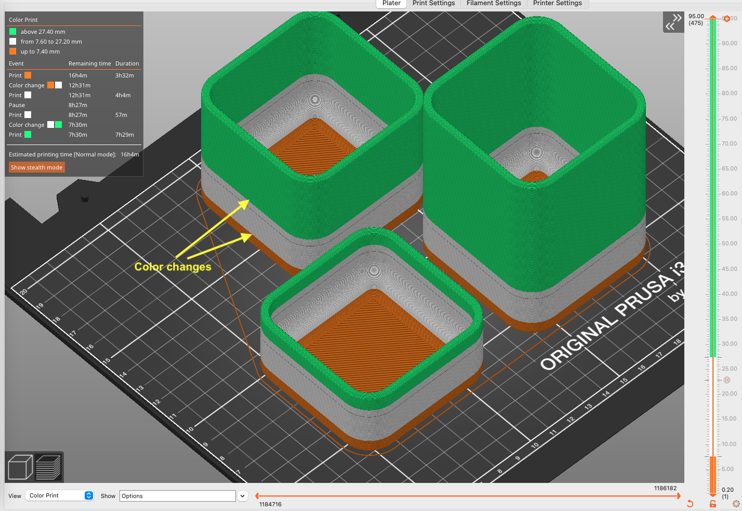Click the 95.00 (475) top layer label
This screenshot has height=511, width=742.
click(696, 19)
